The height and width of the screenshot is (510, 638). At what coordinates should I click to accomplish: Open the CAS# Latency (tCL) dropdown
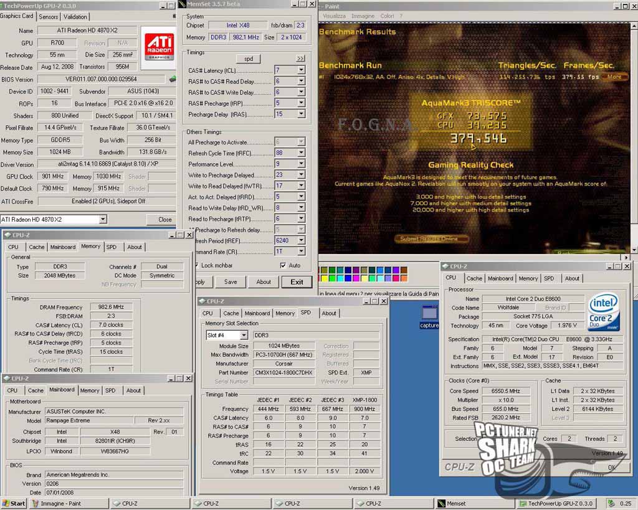point(301,70)
